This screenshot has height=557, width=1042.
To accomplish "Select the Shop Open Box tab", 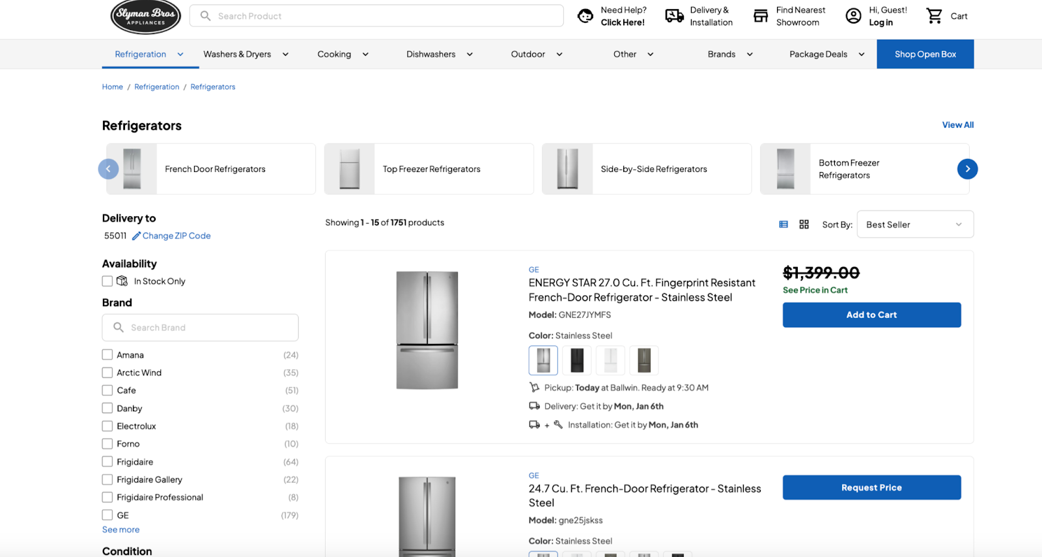I will click(925, 54).
